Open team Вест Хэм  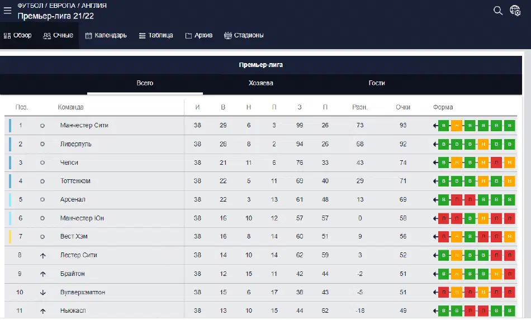click(x=74, y=236)
